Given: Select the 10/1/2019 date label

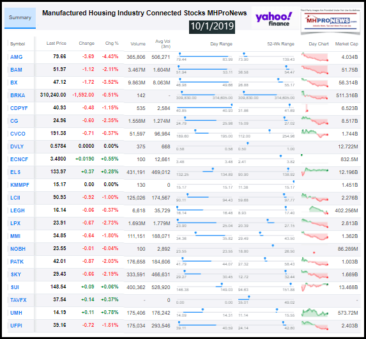Looking at the screenshot, I should point(212,26).
